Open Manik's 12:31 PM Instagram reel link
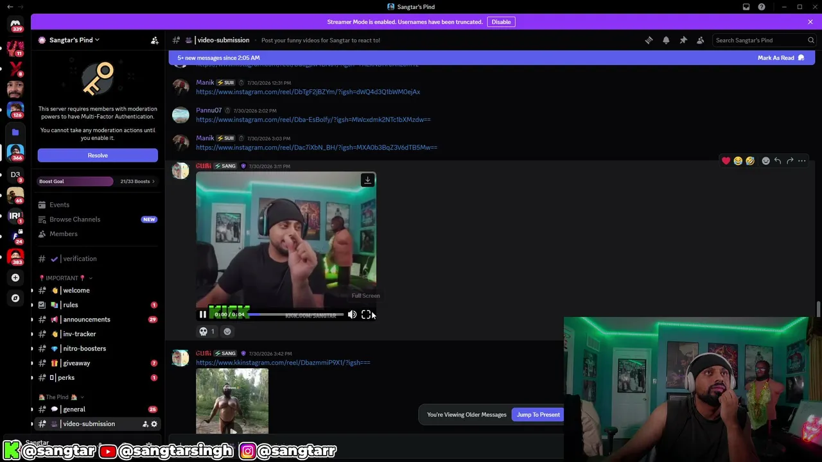This screenshot has height=462, width=822. pos(308,92)
